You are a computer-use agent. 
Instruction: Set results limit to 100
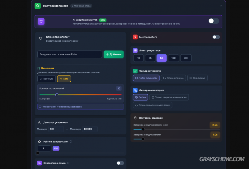(x=173, y=58)
